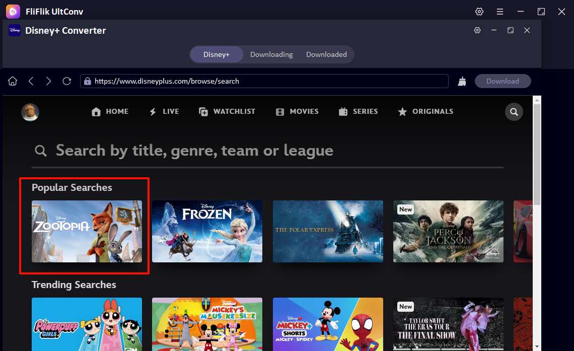Open the FliFlik hamburger menu

coord(500,11)
